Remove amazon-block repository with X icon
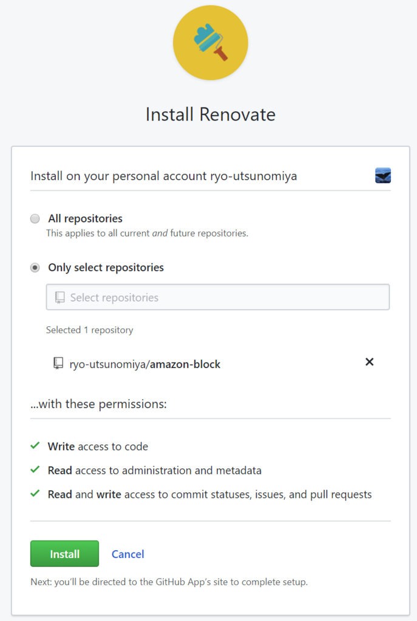Screen dimensions: 417x621 [x=370, y=362]
